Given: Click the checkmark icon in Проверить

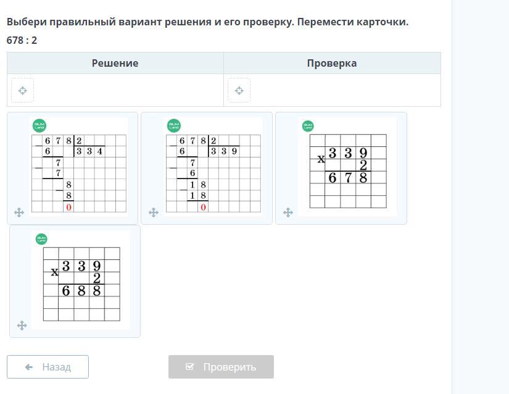Looking at the screenshot, I should pyautogui.click(x=189, y=367).
